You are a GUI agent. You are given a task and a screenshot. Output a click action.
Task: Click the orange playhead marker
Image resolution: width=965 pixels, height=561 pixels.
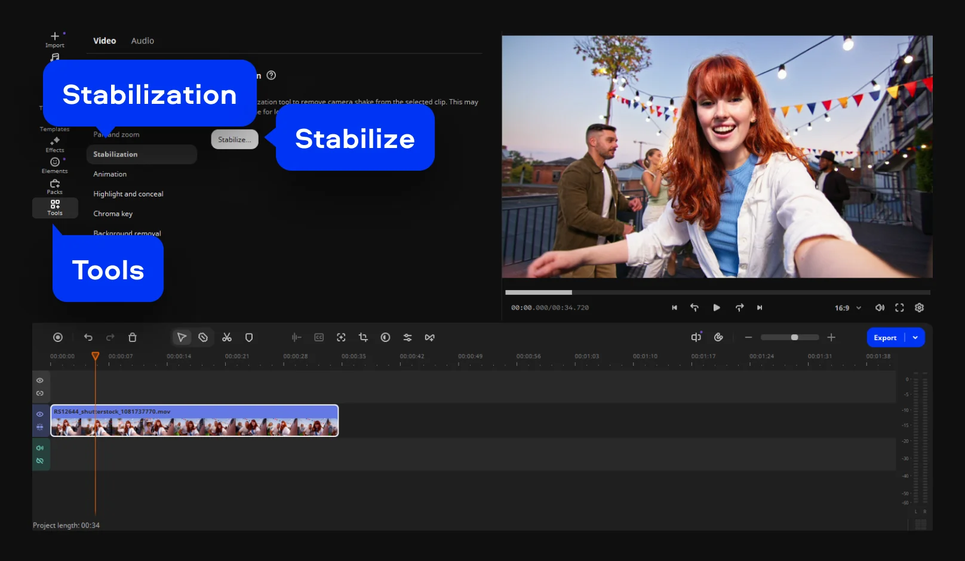coord(95,356)
